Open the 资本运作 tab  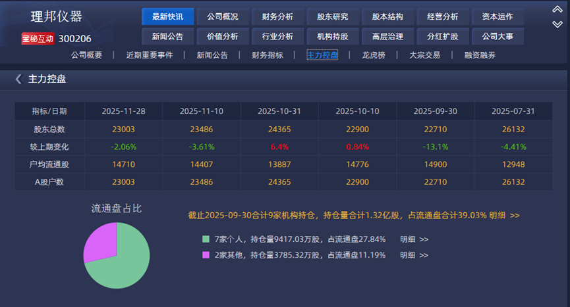coord(498,16)
